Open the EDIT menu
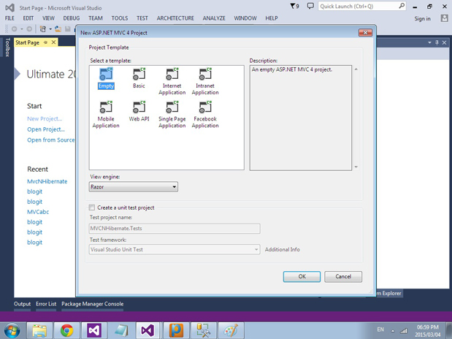Viewport: 452px width, 339px height. tap(28, 18)
